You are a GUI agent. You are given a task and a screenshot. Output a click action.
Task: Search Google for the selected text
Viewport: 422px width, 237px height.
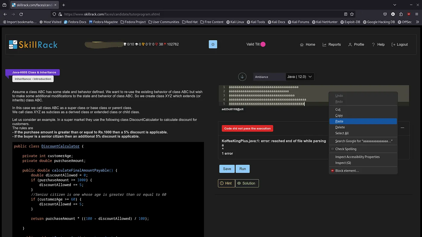(x=363, y=141)
